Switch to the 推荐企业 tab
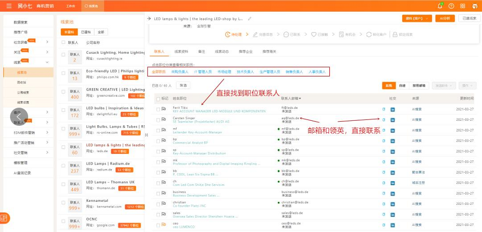 tap(246, 52)
